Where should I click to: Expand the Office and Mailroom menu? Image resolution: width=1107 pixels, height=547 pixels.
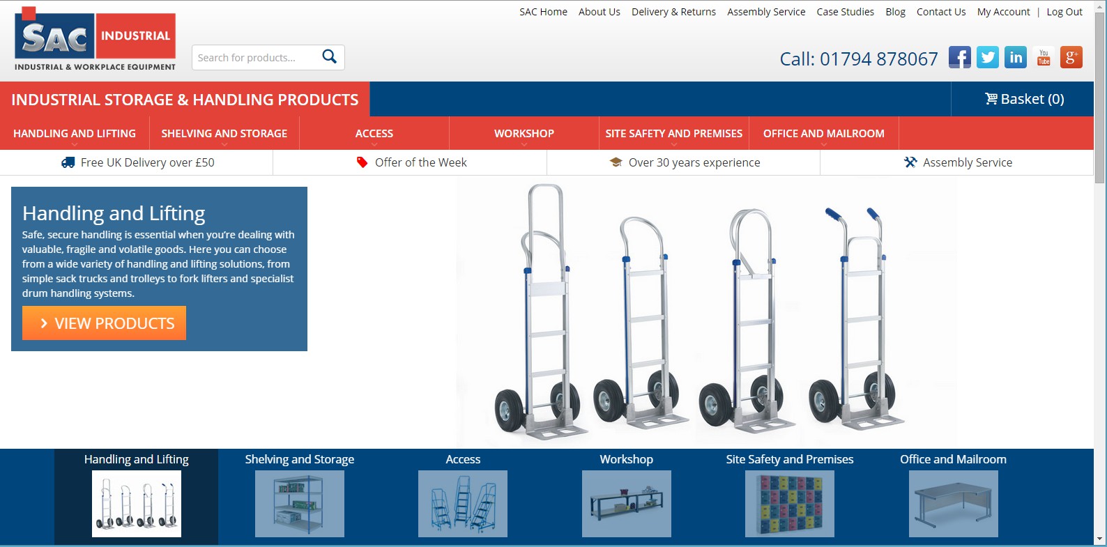(x=824, y=133)
